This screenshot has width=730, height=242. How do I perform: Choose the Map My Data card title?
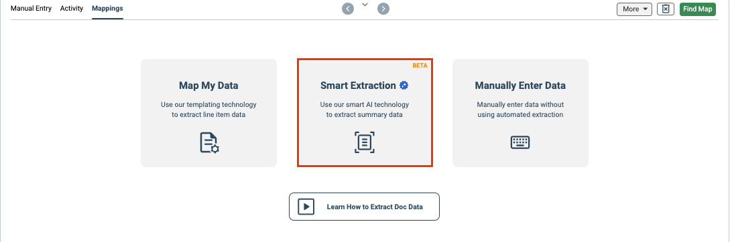(208, 86)
